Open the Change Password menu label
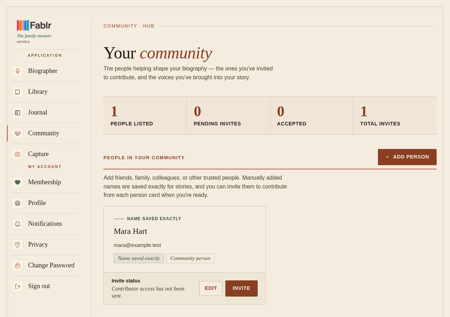This screenshot has height=317, width=450. click(51, 265)
